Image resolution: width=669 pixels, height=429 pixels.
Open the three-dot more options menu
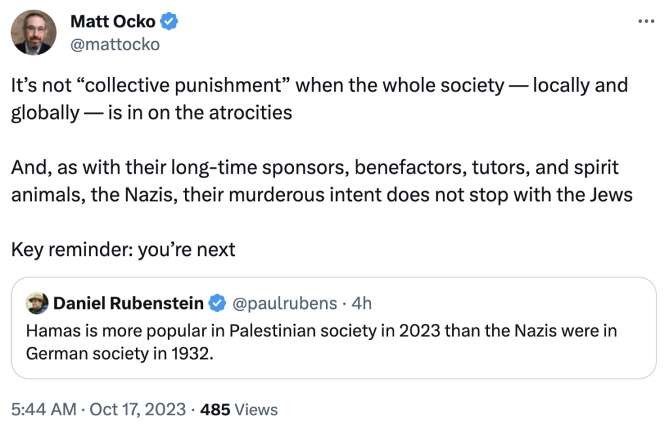click(x=645, y=22)
